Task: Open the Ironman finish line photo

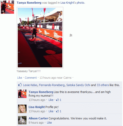Action: point(40,38)
